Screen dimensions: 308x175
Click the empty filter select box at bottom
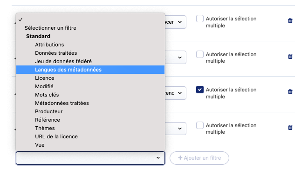pyautogui.click(x=90, y=158)
